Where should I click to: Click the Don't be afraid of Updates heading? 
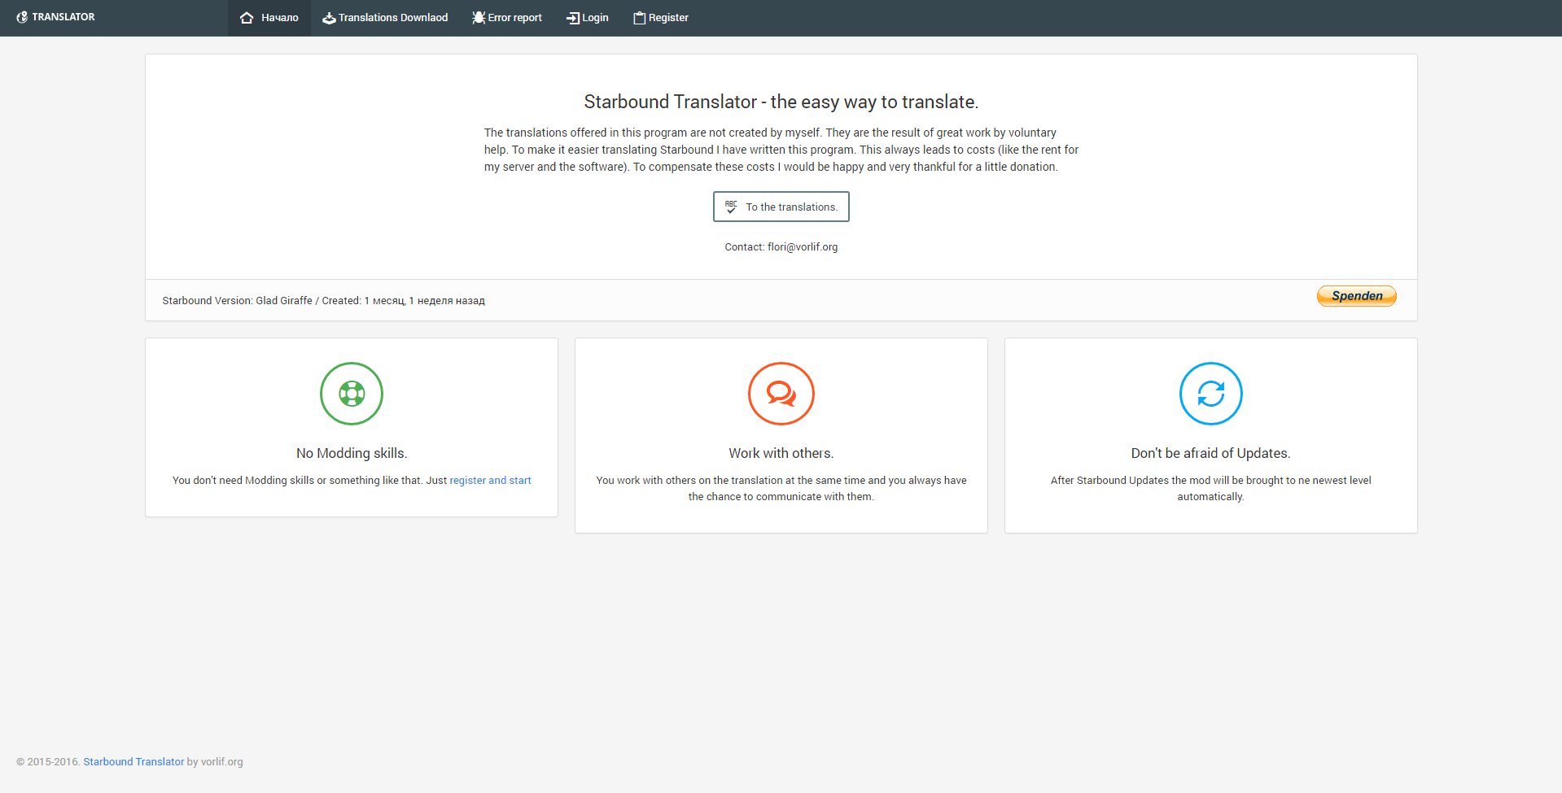[1211, 453]
